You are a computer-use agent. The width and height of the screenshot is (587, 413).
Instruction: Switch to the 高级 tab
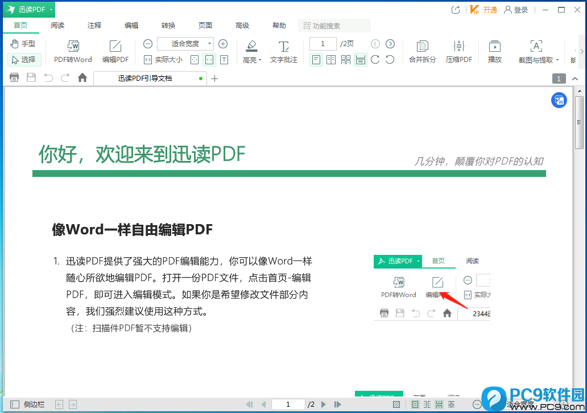pos(242,26)
